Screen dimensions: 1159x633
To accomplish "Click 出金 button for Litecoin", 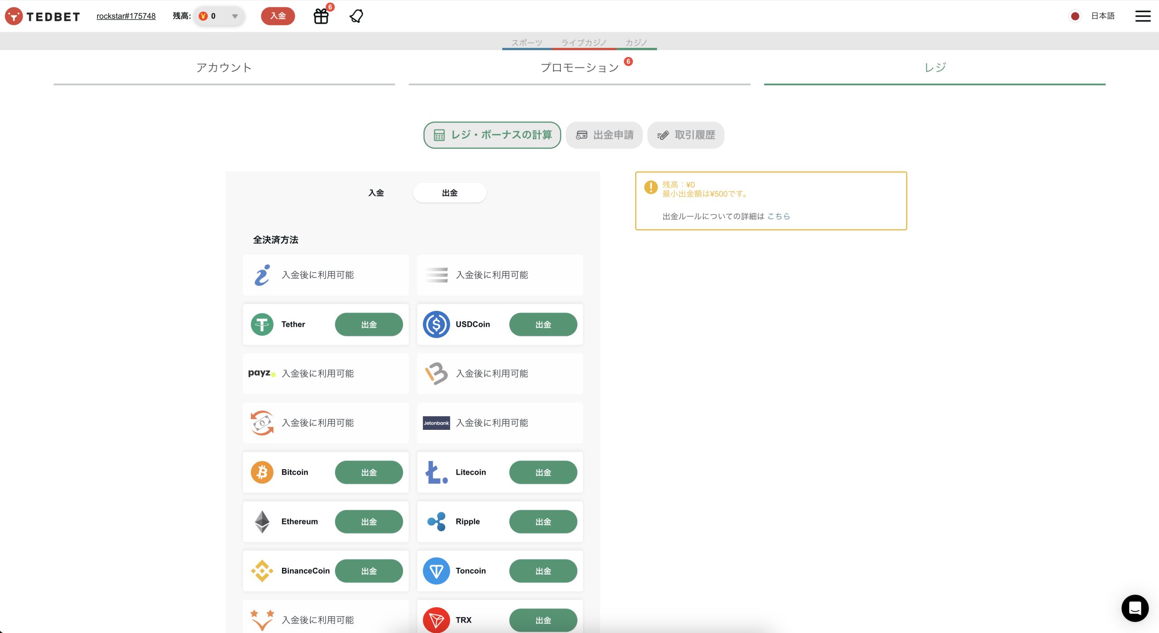I will [543, 472].
